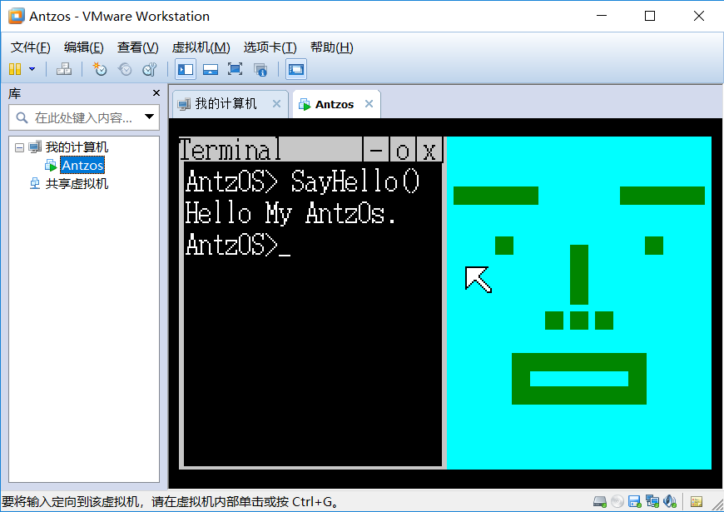The width and height of the screenshot is (724, 512).
Task: Click the 'Hello My AntzOs.' output line
Action: (x=290, y=213)
